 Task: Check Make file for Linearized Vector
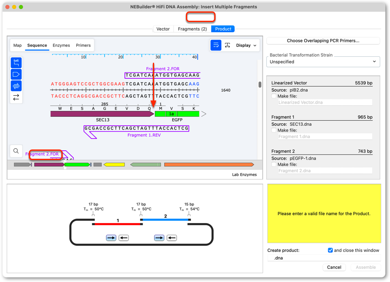(x=274, y=96)
